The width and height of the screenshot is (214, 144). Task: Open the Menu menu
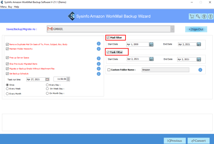(3, 7)
